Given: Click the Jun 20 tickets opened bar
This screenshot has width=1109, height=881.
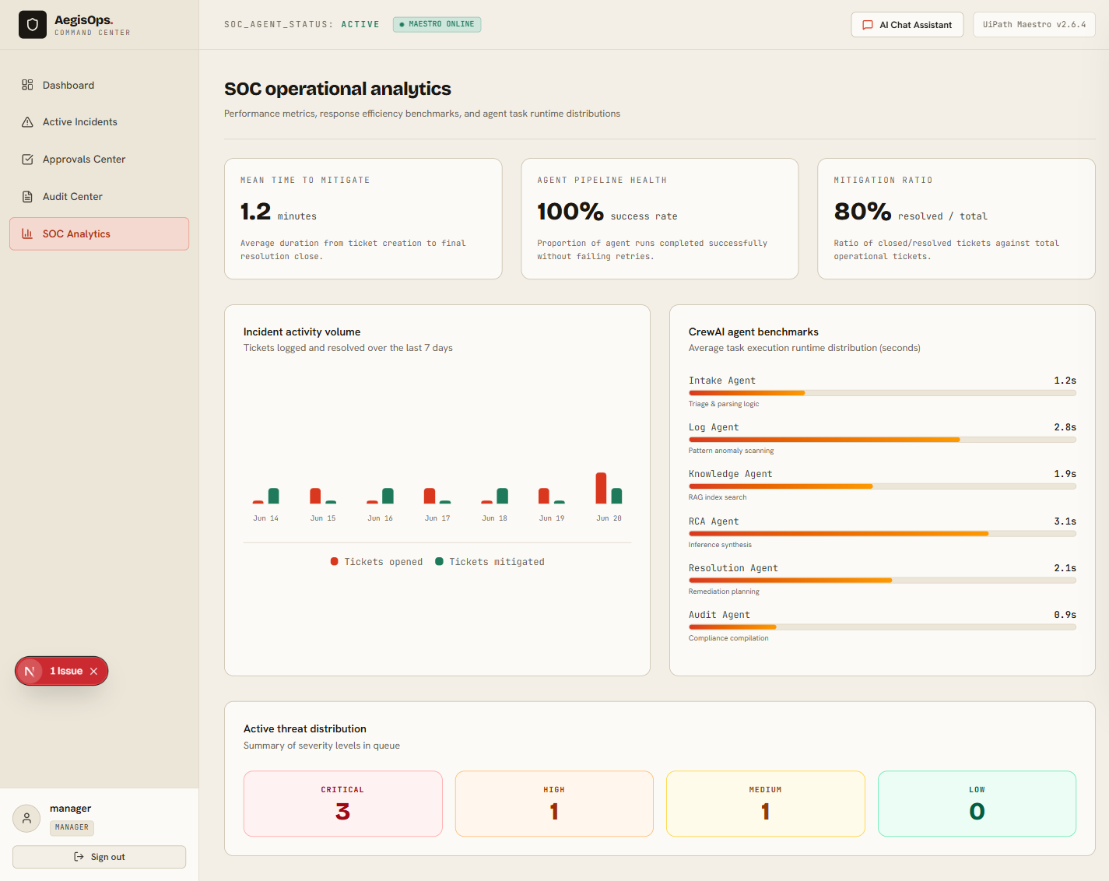Looking at the screenshot, I should coord(601,488).
